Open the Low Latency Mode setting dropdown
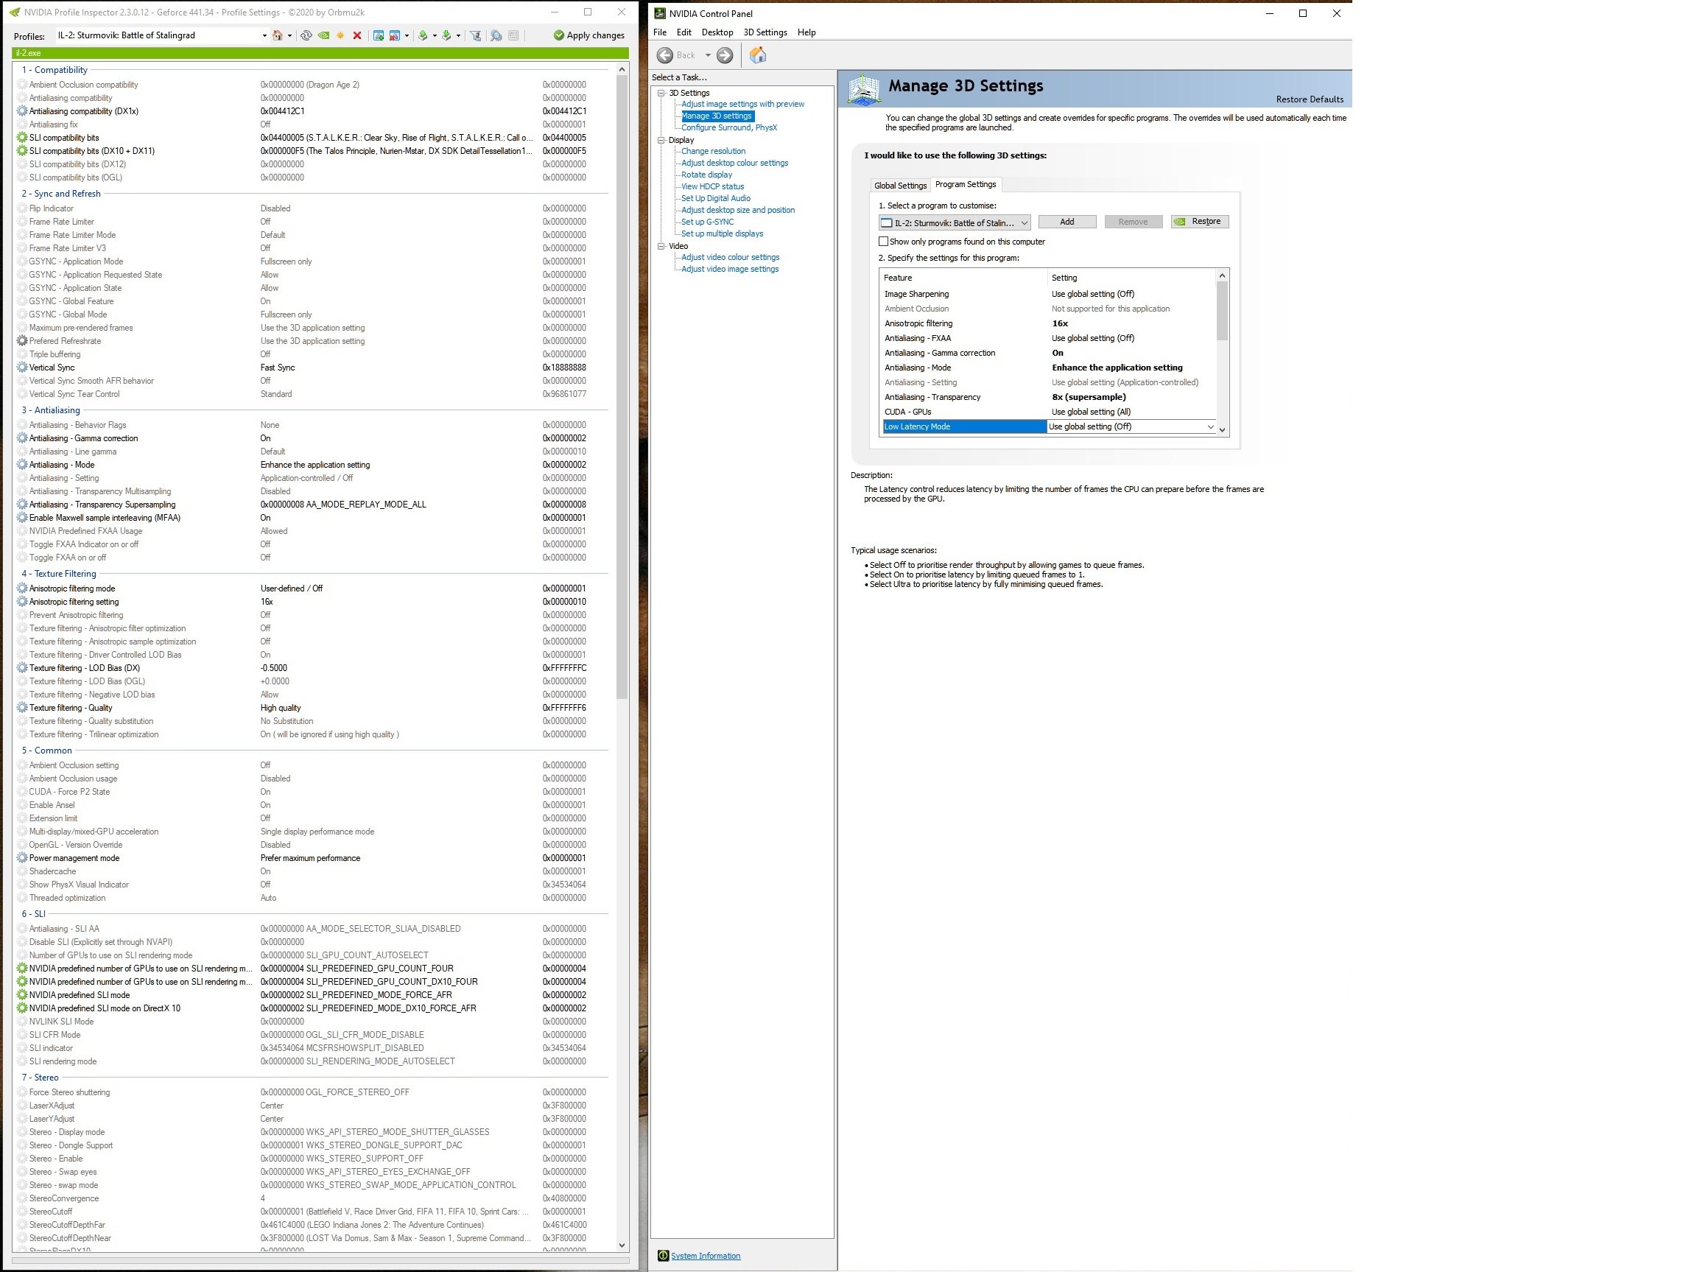 (1131, 426)
